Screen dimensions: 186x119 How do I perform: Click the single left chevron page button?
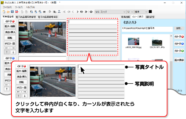(x=73, y=12)
